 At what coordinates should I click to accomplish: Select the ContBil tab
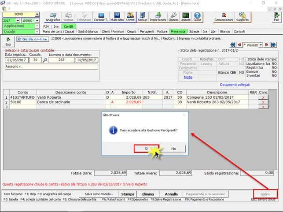(x=68, y=26)
